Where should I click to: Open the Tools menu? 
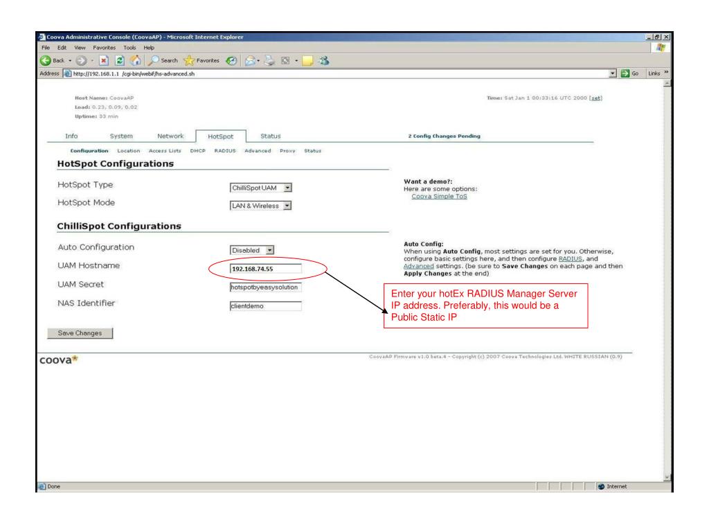pos(129,48)
